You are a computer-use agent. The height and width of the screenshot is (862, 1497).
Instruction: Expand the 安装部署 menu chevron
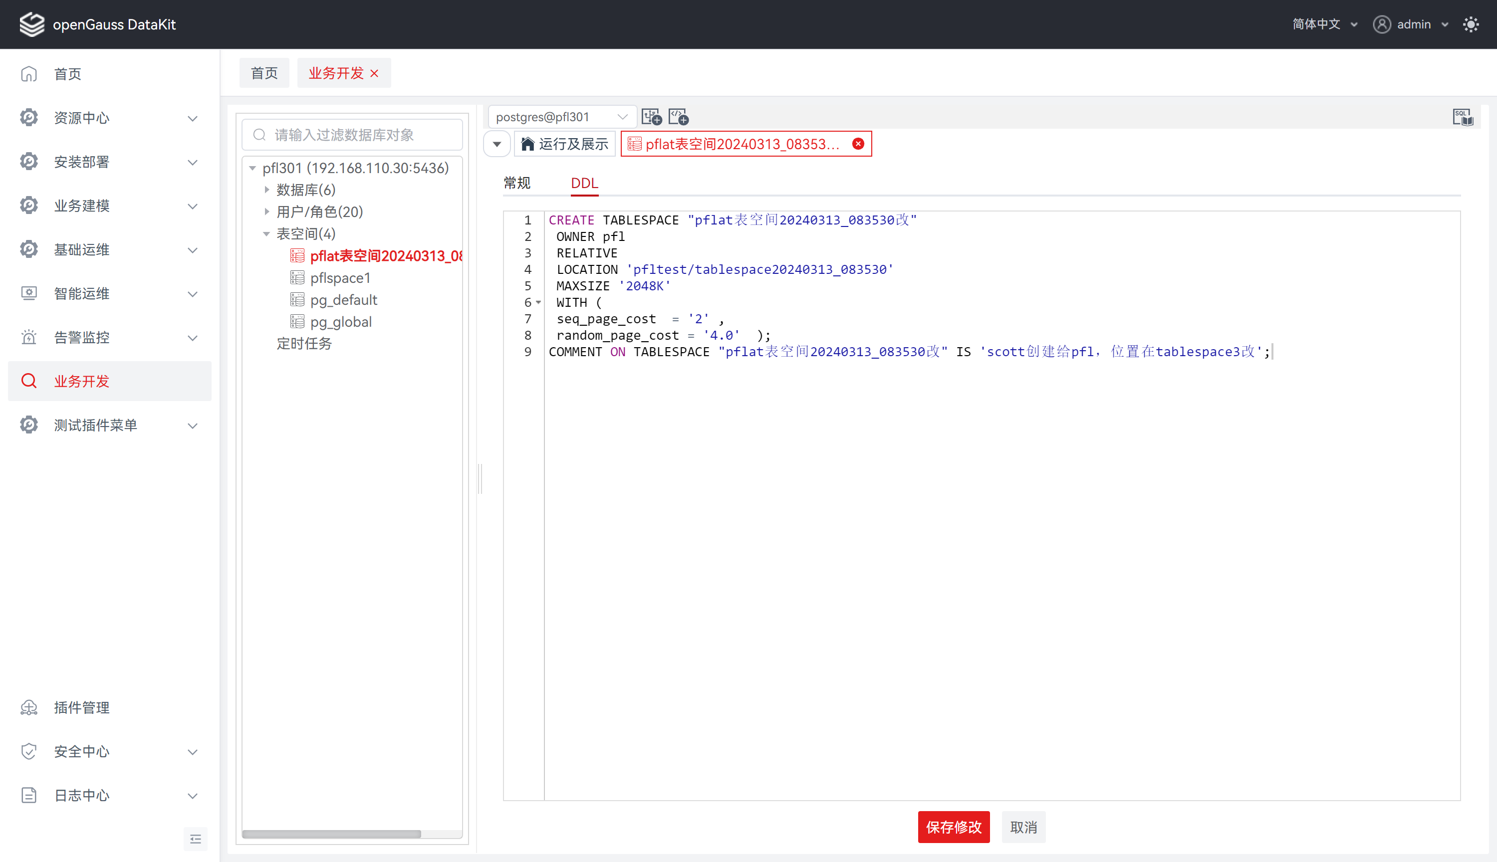tap(193, 162)
